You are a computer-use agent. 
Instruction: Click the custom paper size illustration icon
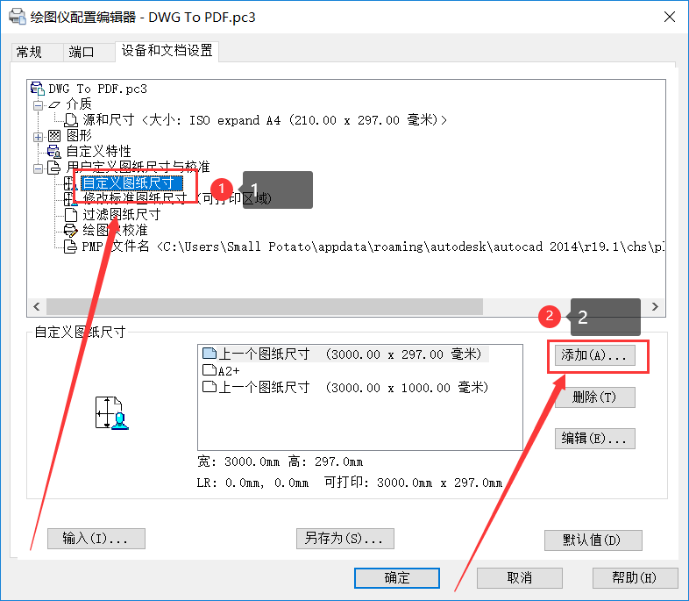pos(112,413)
